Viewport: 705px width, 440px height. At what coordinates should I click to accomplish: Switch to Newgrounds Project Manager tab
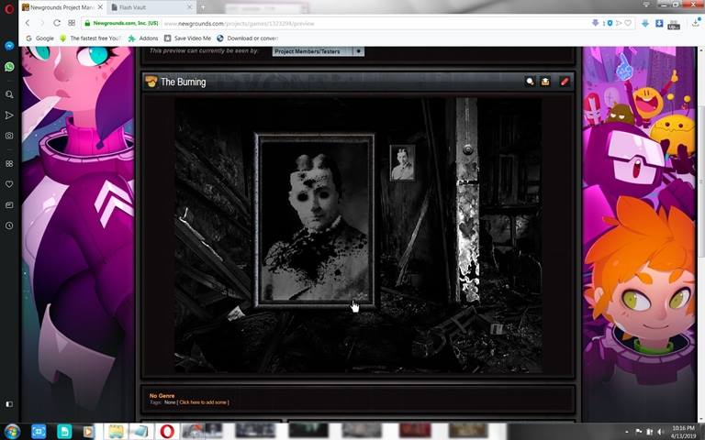62,7
